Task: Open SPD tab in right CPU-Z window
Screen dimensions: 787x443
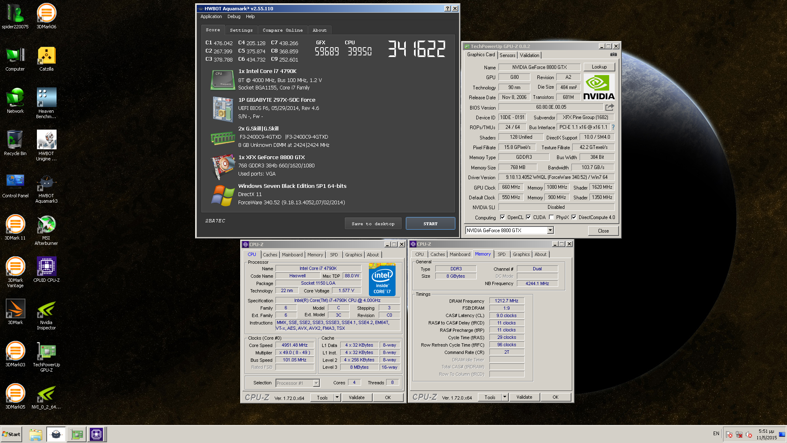Action: 502,254
